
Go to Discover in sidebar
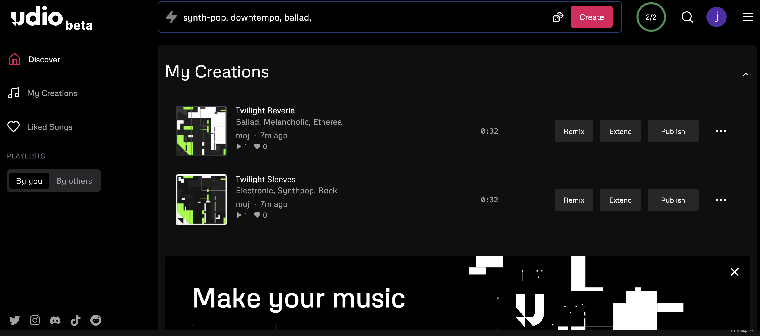44,59
